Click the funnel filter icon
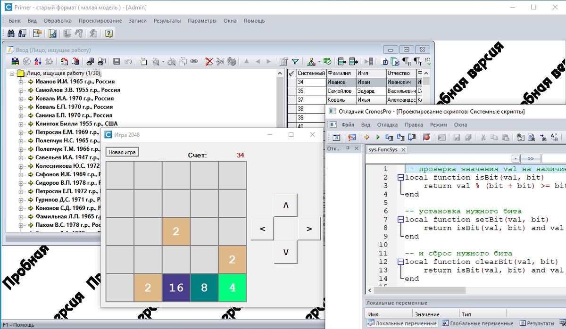The width and height of the screenshot is (566, 329). pyautogui.click(x=295, y=61)
